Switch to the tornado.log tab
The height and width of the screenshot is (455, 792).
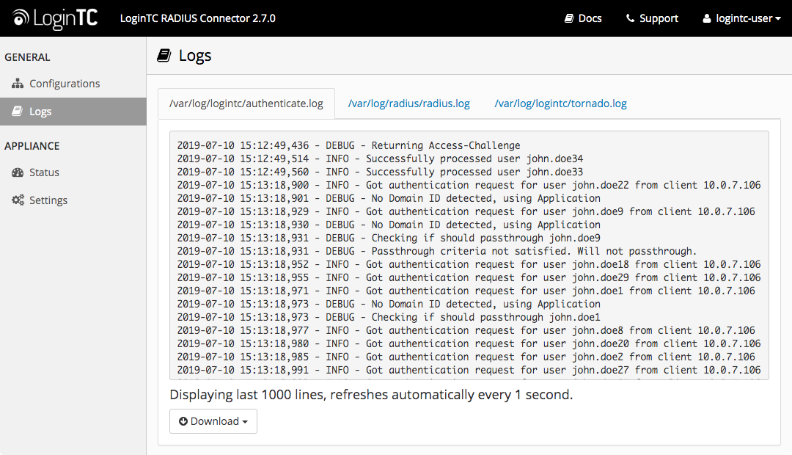(561, 103)
